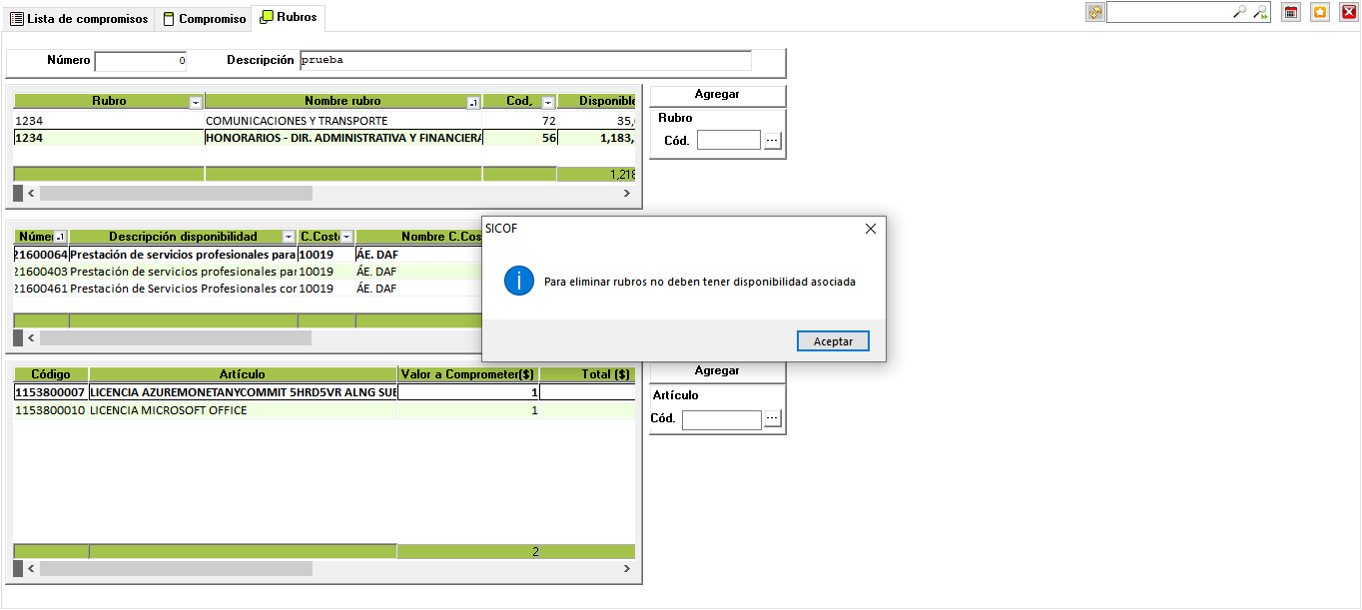This screenshot has height=610, width=1362.
Task: Open the C.Costo column filter dropdown
Action: pyautogui.click(x=346, y=238)
